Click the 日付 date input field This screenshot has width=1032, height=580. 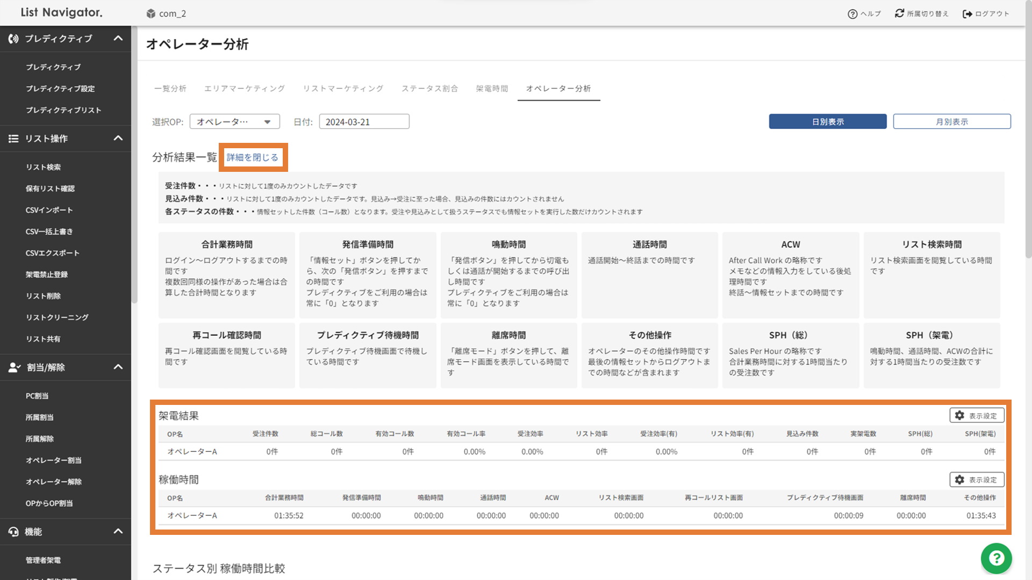(364, 122)
